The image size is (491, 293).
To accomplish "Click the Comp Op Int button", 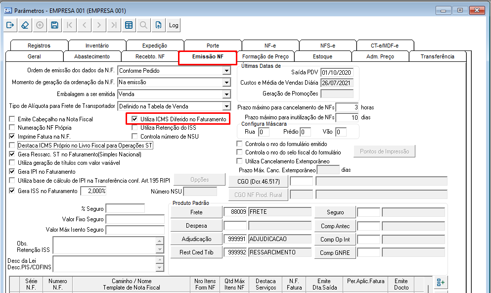I will point(335,240).
